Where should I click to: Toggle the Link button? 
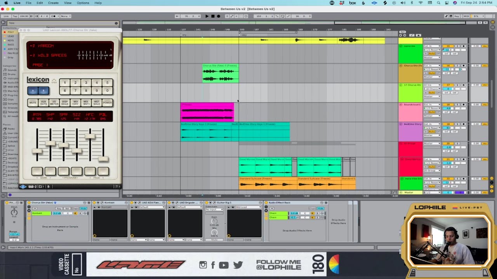[6, 16]
